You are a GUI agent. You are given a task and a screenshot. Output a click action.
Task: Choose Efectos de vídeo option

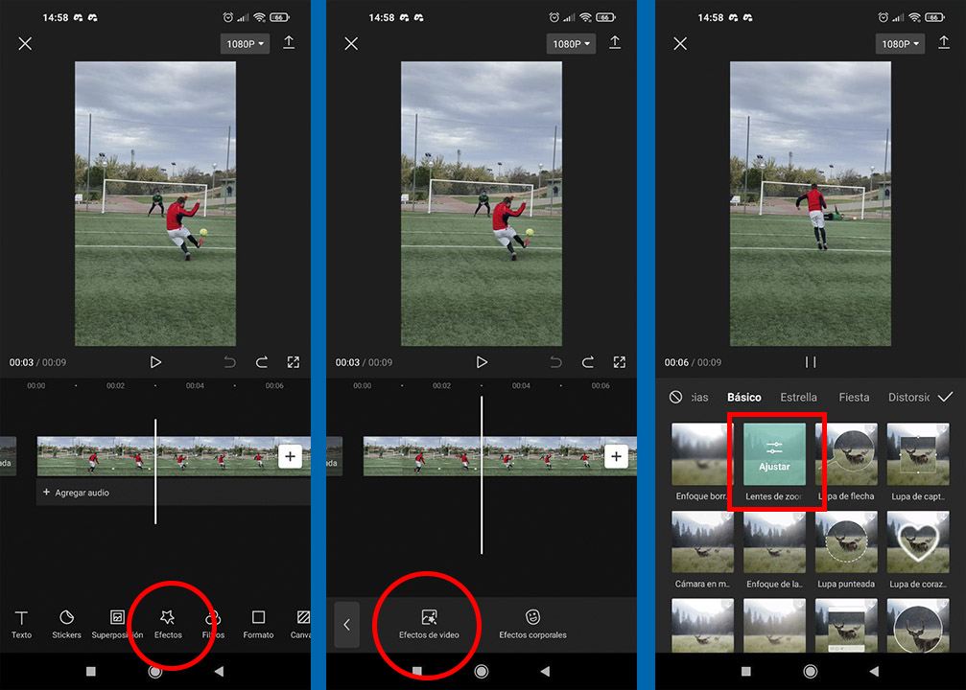pos(429,624)
